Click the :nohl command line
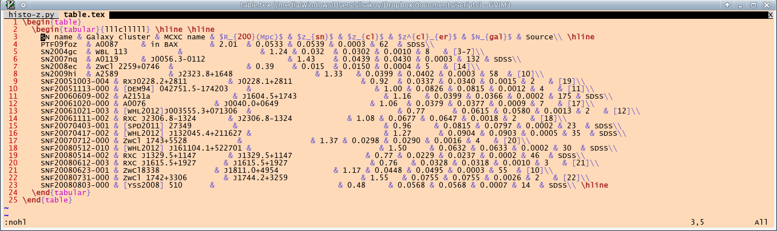Viewport: 777px width, 231px height. point(15,222)
